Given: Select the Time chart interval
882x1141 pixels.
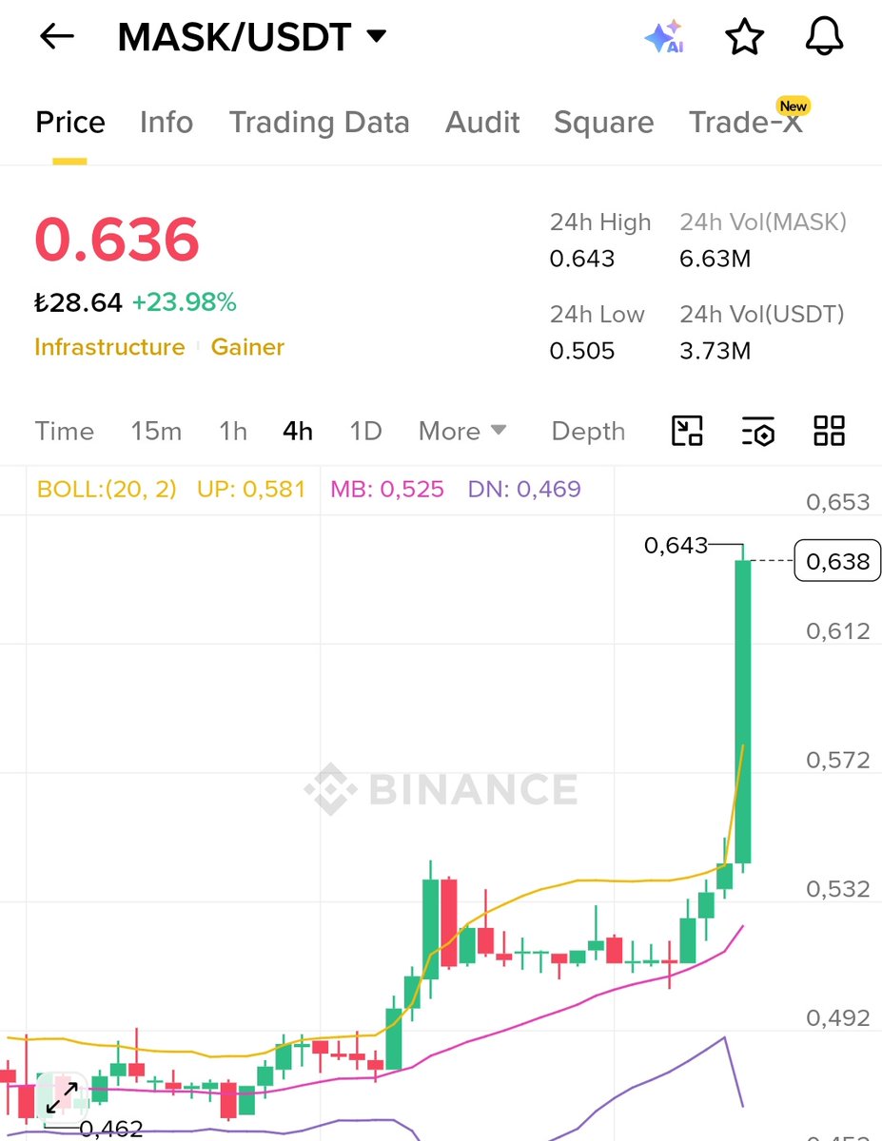Looking at the screenshot, I should coord(65,432).
